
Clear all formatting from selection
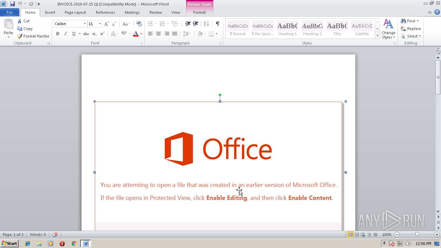tap(139, 24)
